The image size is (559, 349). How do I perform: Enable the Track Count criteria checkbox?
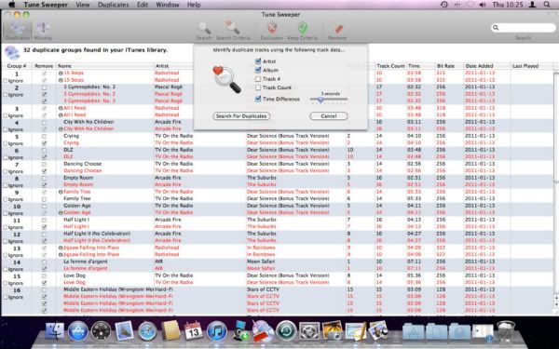pos(258,87)
